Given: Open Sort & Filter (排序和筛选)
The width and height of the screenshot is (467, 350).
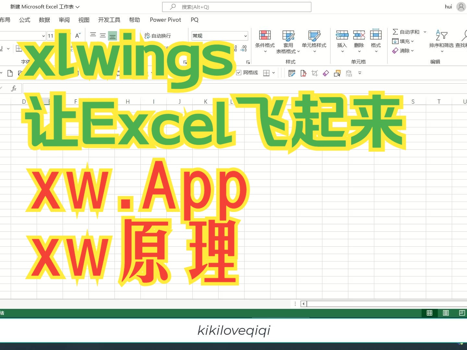Looking at the screenshot, I should (x=441, y=41).
